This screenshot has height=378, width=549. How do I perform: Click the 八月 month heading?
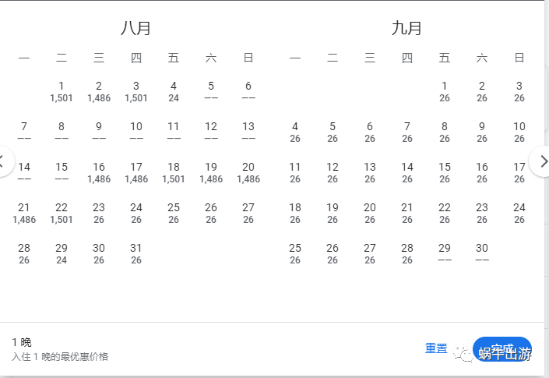135,28
